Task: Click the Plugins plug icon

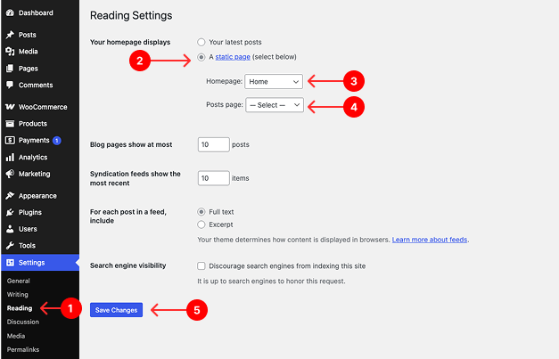Action: (x=9, y=212)
